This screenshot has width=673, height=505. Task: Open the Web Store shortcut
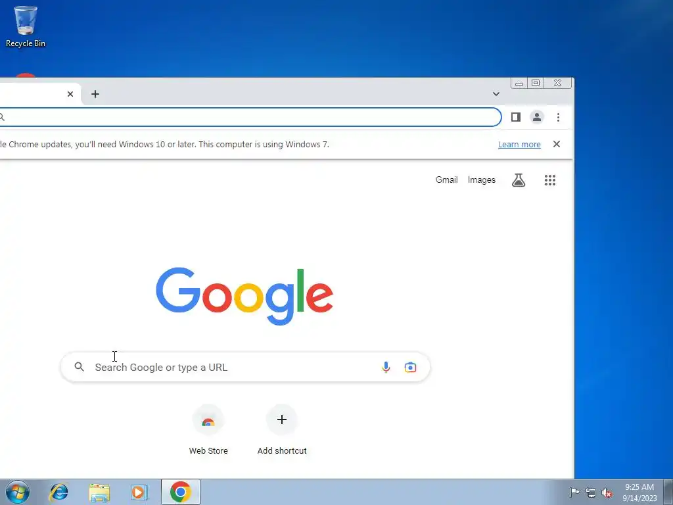pyautogui.click(x=208, y=430)
